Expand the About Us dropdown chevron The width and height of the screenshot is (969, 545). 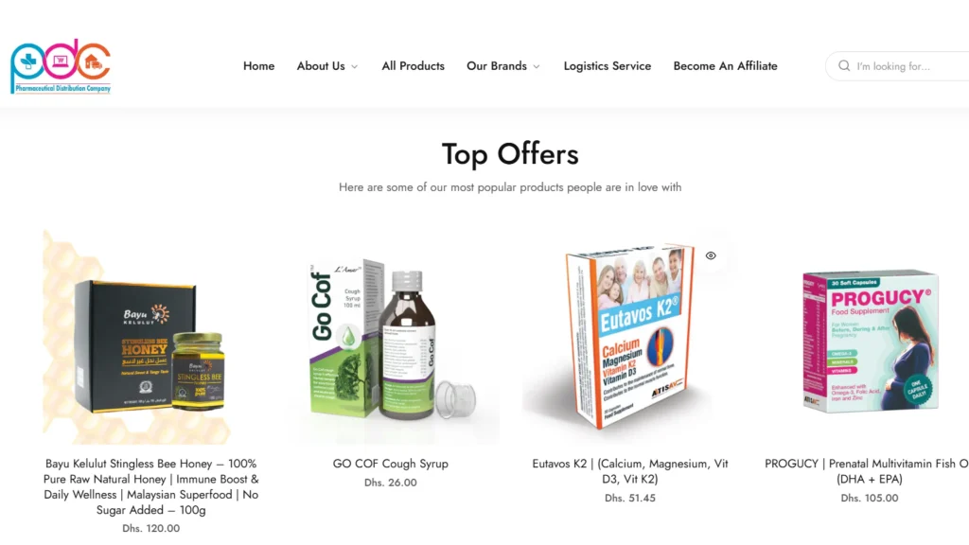tap(354, 67)
